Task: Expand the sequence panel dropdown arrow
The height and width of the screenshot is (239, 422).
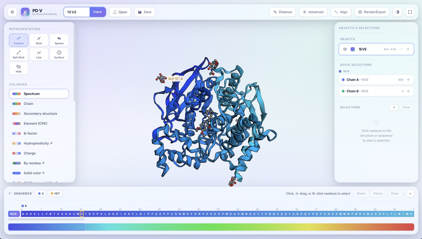Action: (410, 194)
